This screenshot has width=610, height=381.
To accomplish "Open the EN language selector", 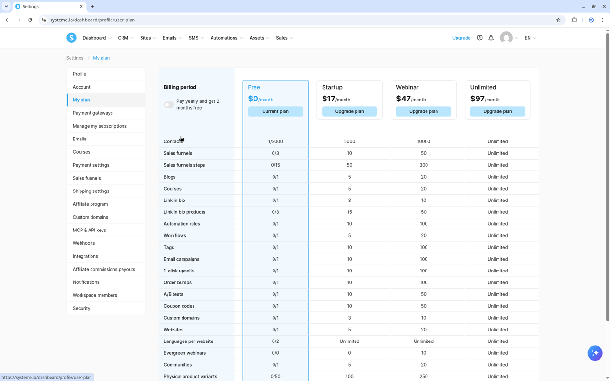I will pos(530,38).
